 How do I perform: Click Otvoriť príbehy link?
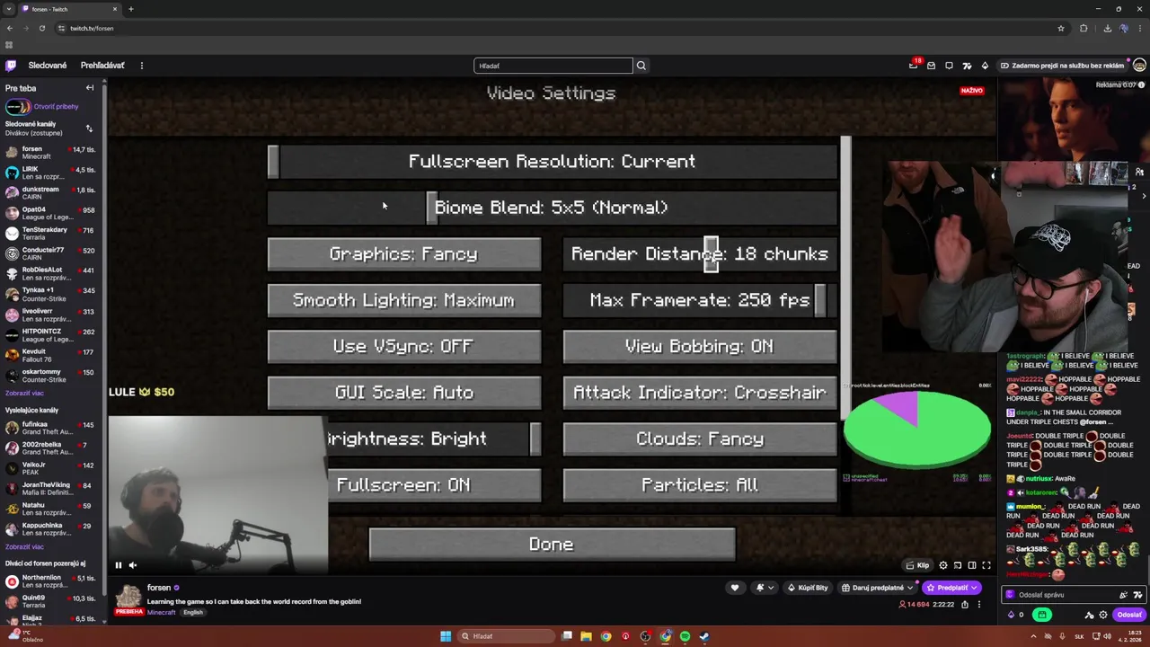56,106
